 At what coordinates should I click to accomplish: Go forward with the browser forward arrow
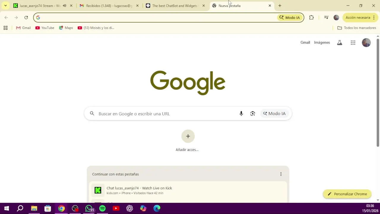16,18
